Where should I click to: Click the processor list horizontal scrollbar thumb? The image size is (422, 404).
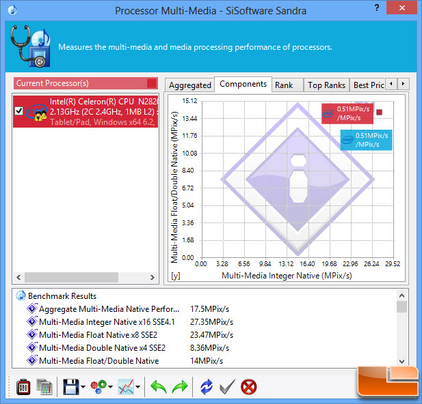(x=71, y=277)
